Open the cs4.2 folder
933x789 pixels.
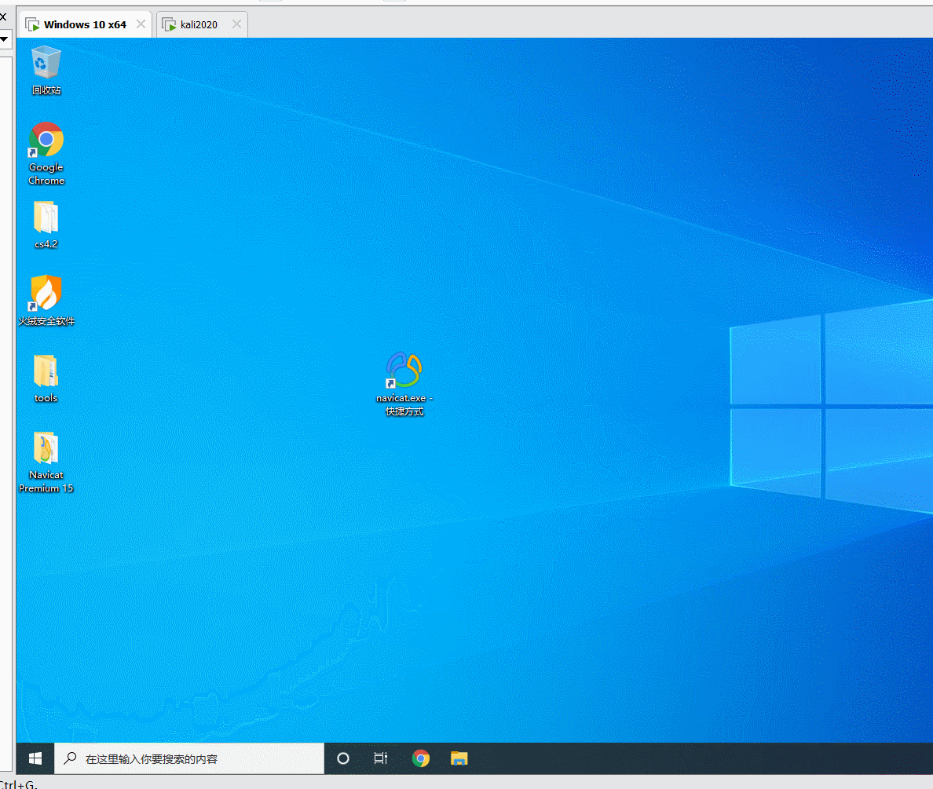pos(46,218)
